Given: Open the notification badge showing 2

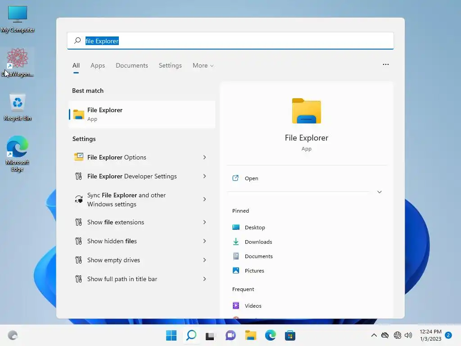Looking at the screenshot, I should tap(448, 335).
